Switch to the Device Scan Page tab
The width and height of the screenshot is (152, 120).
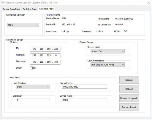click(x=12, y=9)
